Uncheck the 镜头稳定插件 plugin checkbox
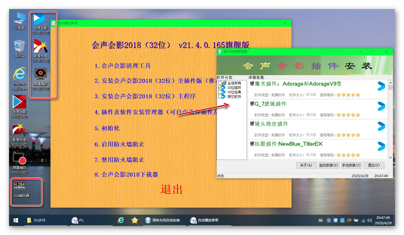This screenshot has width=404, height=235. click(252, 124)
